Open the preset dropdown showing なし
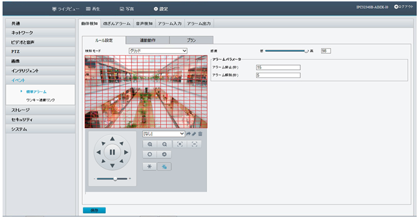This screenshot has width=419, height=218. [163, 134]
